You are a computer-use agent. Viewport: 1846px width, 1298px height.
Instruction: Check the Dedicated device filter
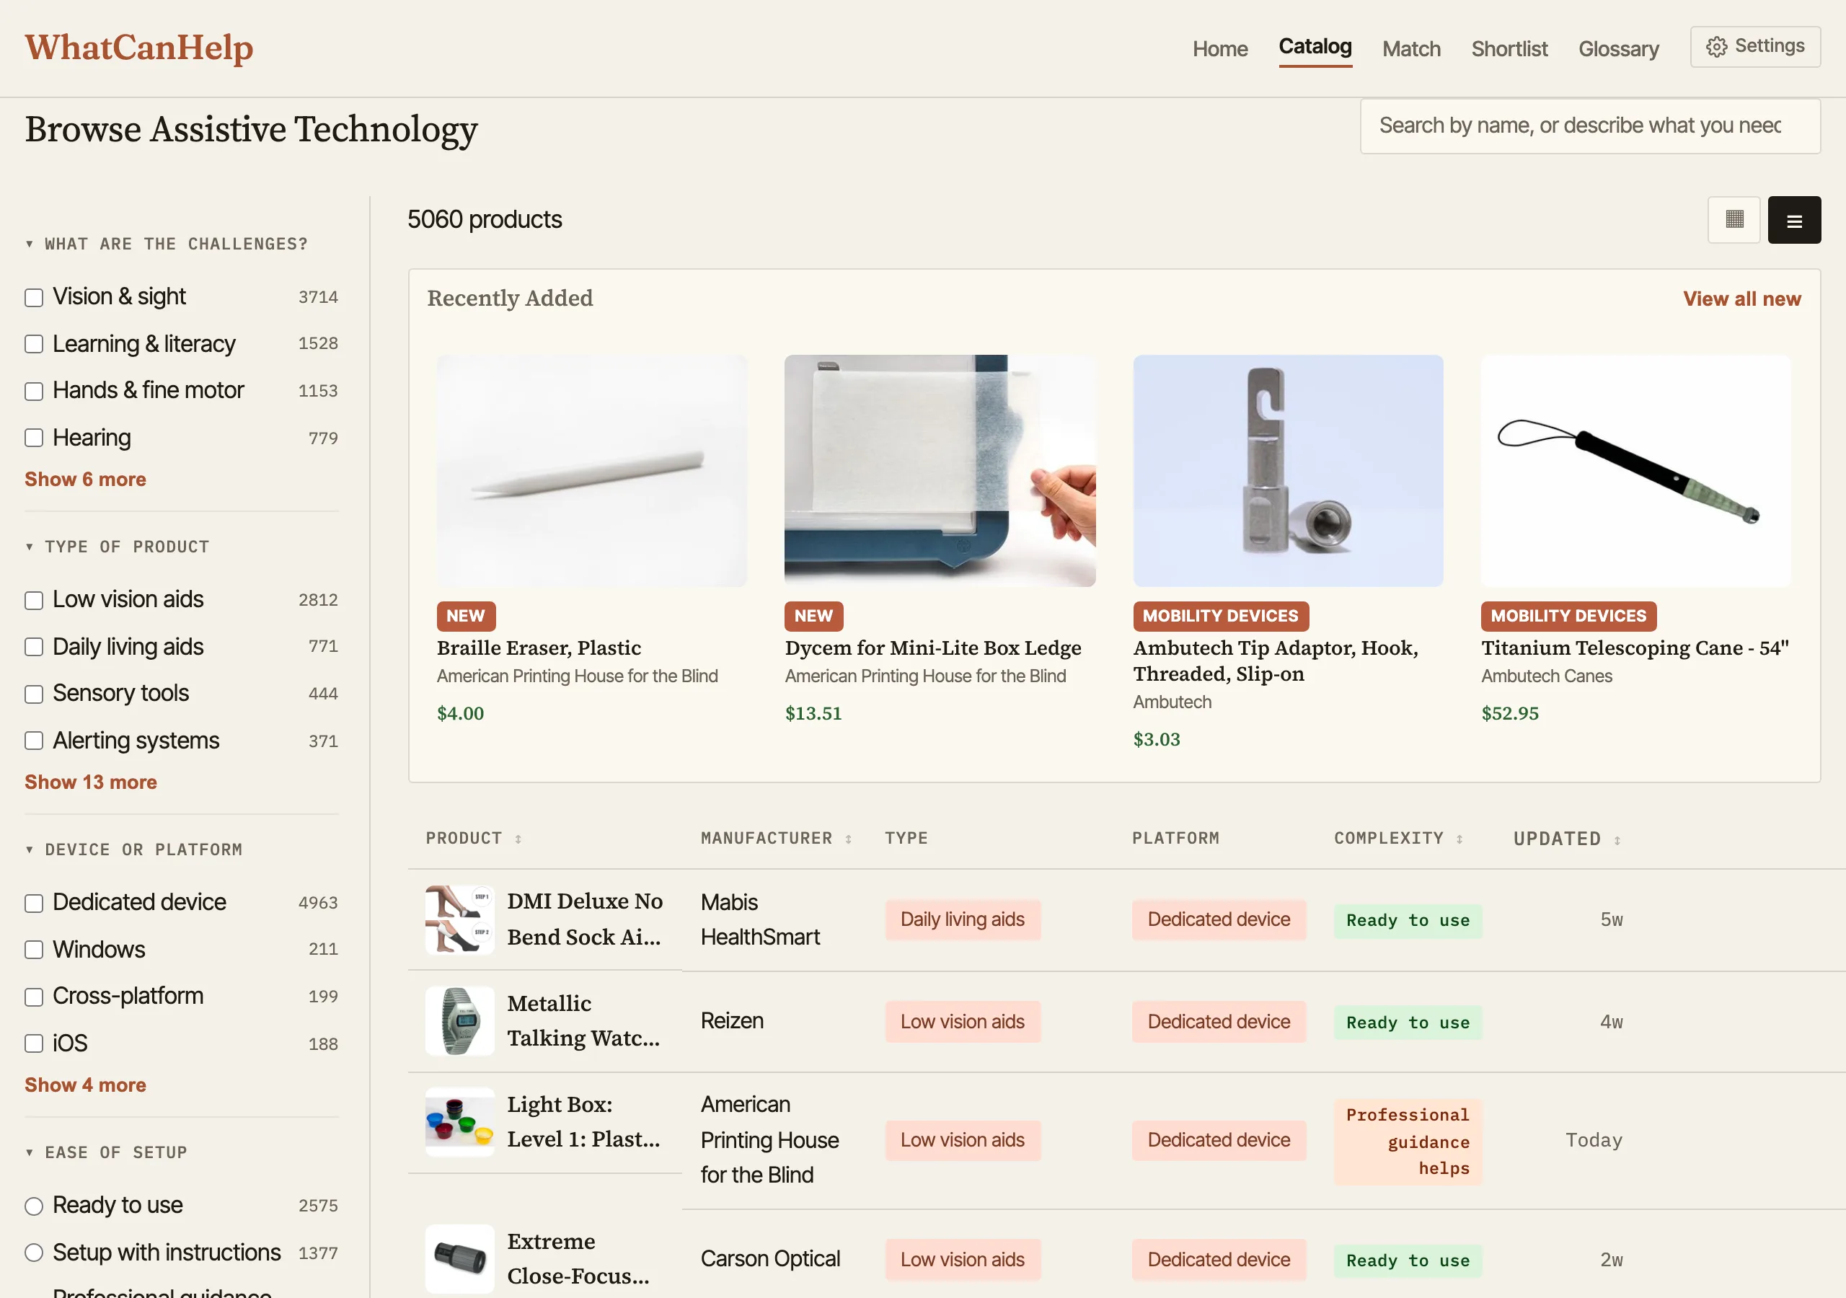point(34,903)
